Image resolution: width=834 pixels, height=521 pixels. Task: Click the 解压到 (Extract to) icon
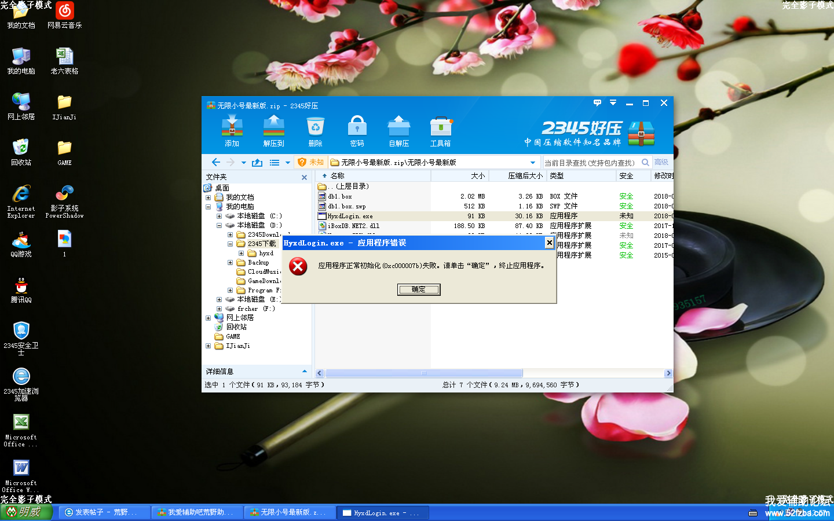273,131
